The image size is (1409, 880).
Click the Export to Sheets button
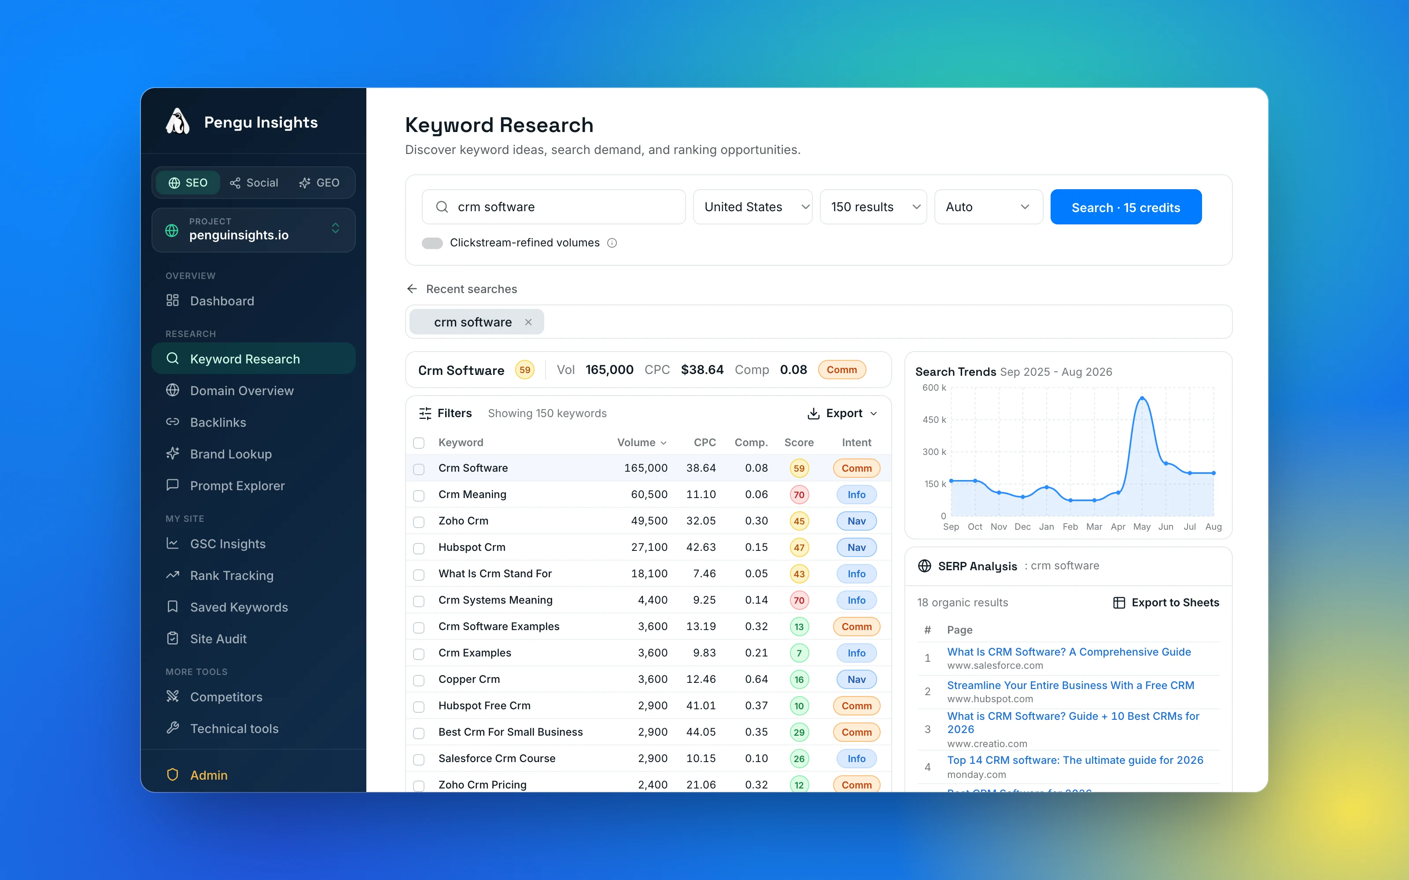(x=1166, y=602)
